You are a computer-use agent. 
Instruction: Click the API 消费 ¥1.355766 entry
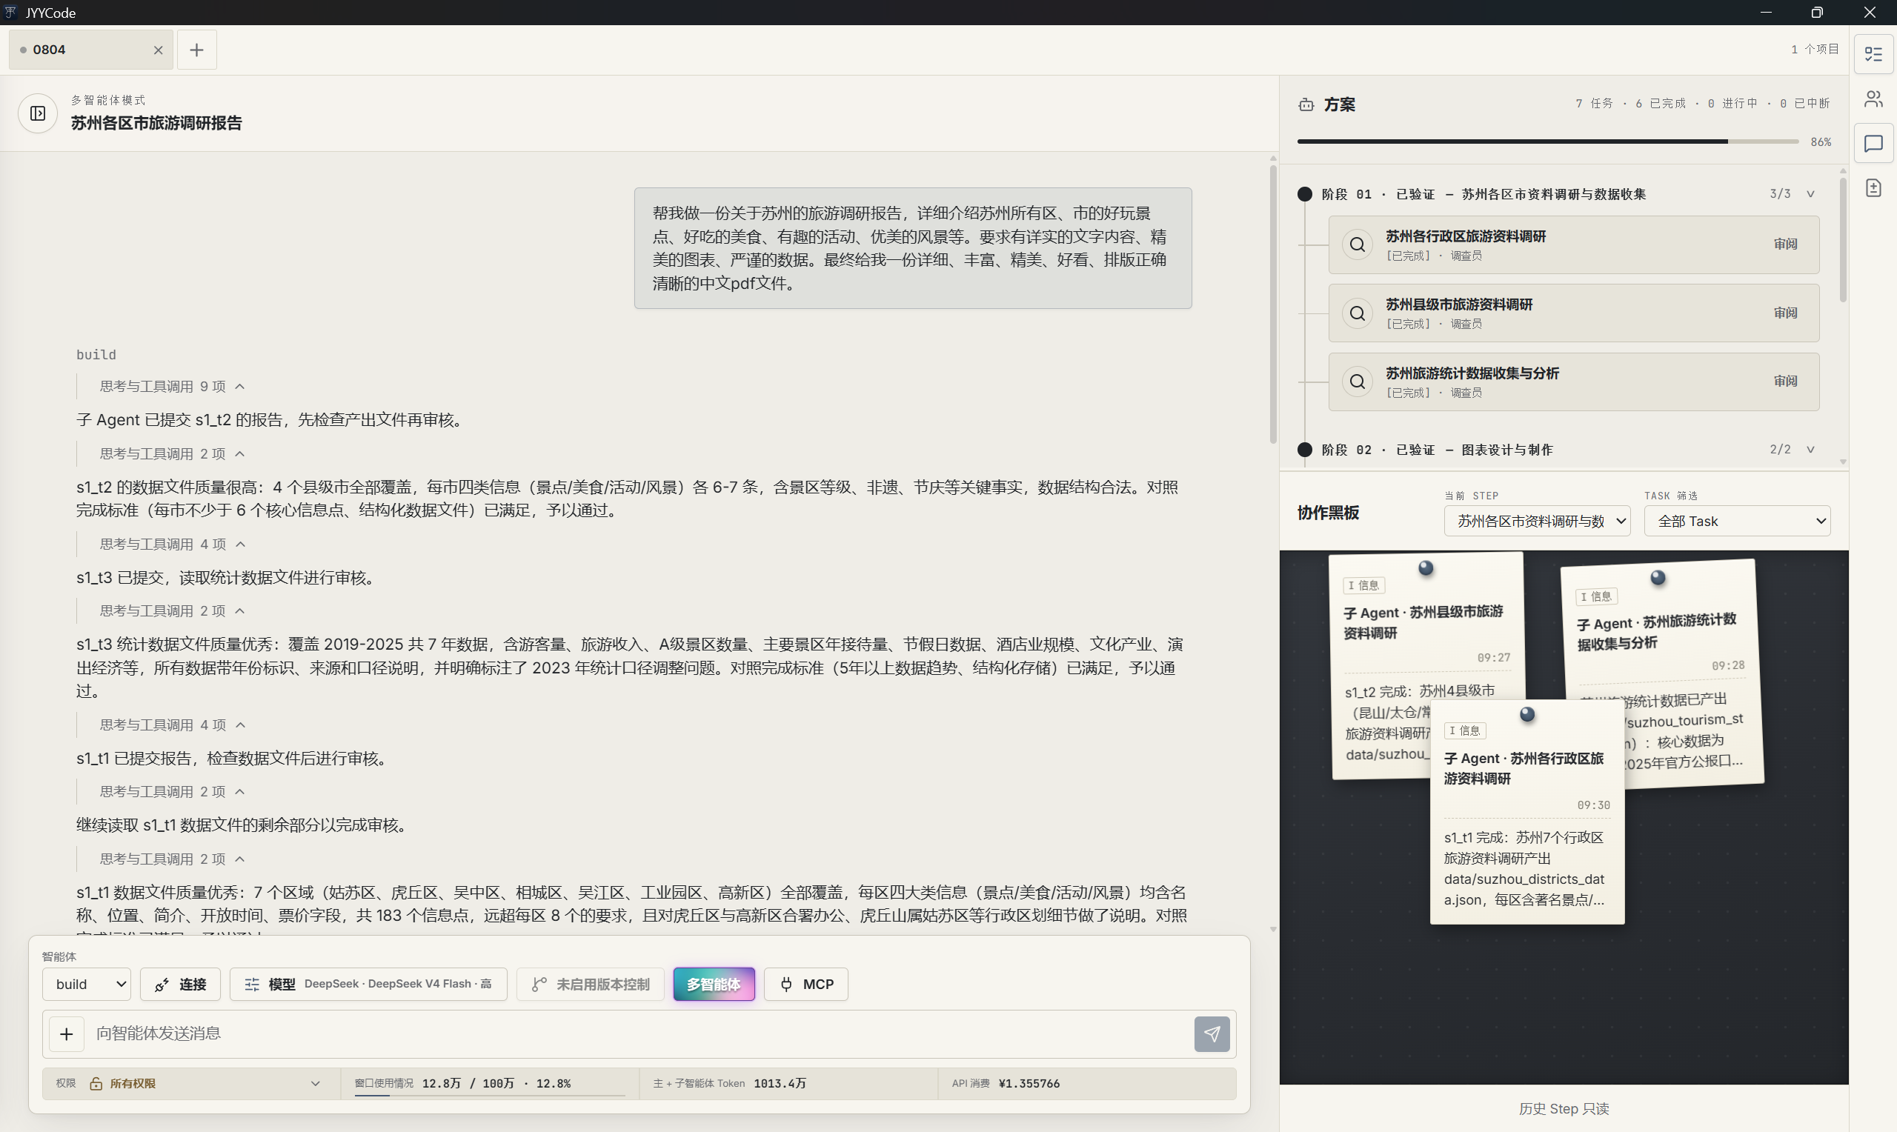pos(1006,1083)
